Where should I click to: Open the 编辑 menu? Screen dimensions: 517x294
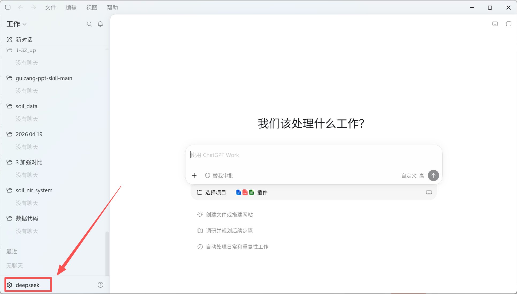pyautogui.click(x=71, y=7)
